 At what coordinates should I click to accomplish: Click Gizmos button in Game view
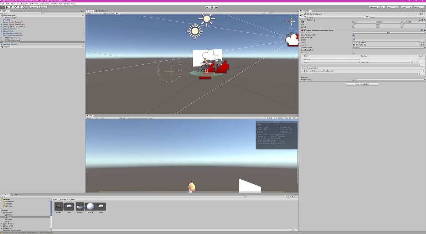[x=295, y=118]
